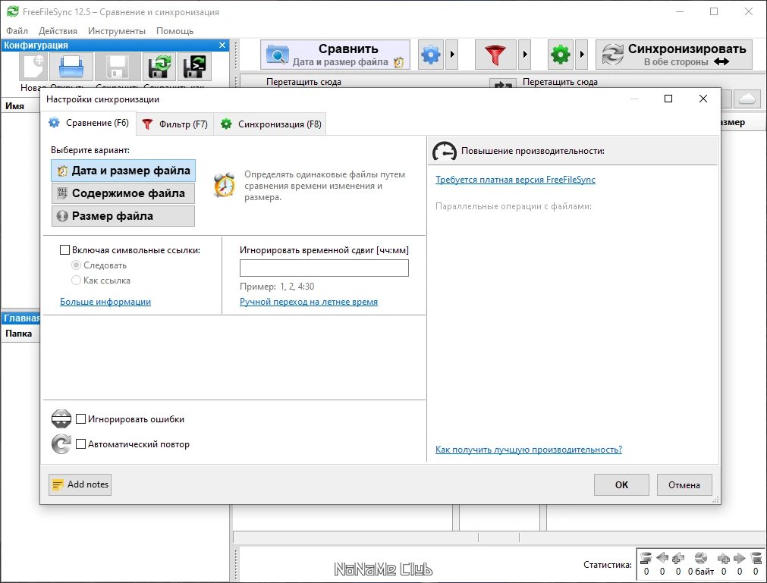Click the statistics left arrow update icon

[662, 558]
